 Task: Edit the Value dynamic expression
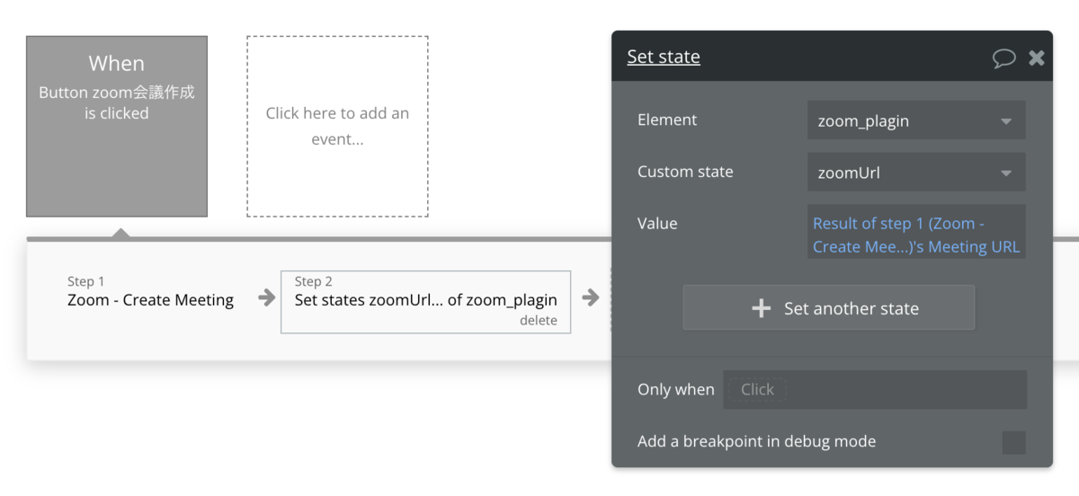[915, 235]
